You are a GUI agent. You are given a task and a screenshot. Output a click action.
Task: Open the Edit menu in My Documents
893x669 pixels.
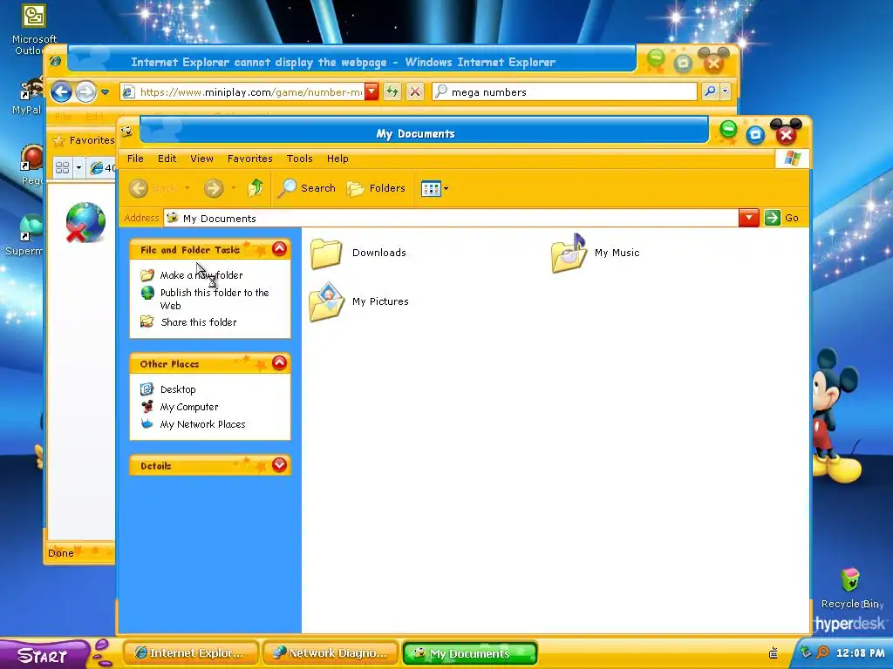pos(167,159)
